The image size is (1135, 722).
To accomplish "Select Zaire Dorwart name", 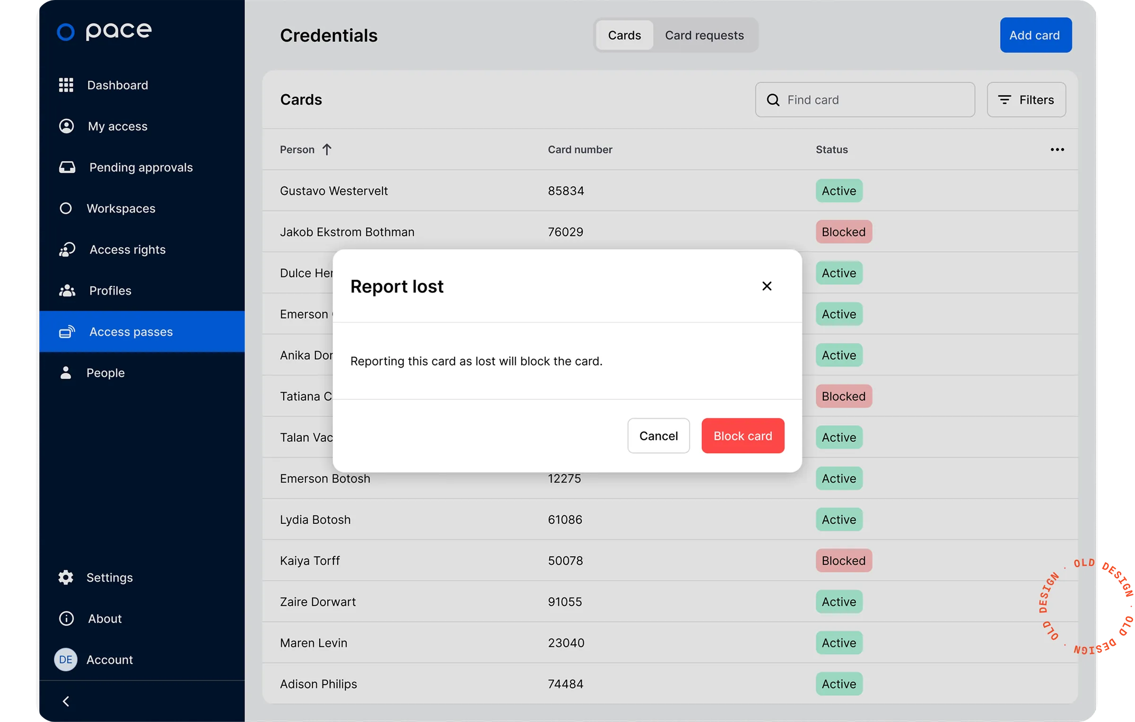I will (x=317, y=602).
